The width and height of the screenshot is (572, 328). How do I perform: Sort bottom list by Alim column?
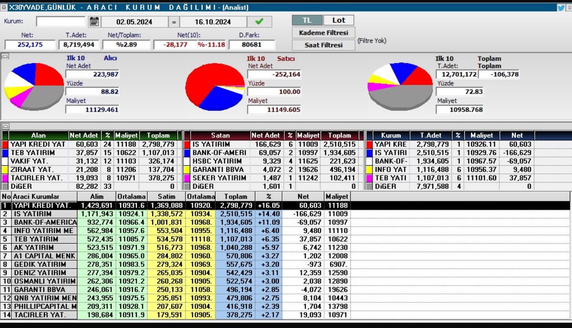pos(97,196)
